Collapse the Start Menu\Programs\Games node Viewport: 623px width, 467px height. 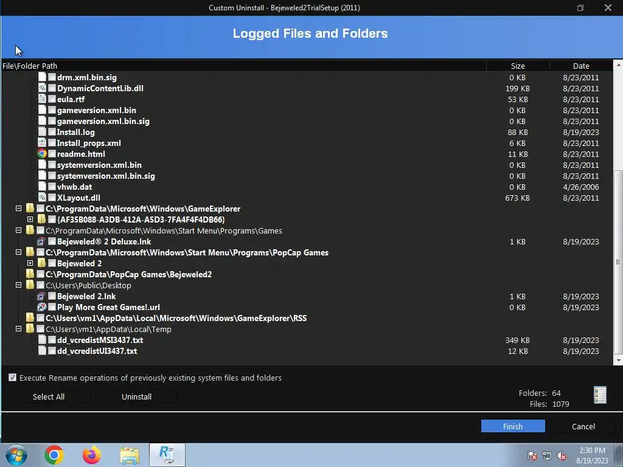click(18, 230)
